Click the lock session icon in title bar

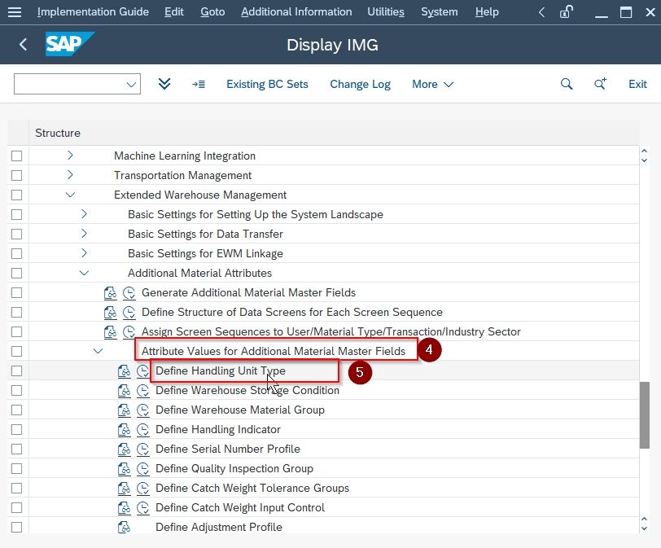[x=567, y=11]
